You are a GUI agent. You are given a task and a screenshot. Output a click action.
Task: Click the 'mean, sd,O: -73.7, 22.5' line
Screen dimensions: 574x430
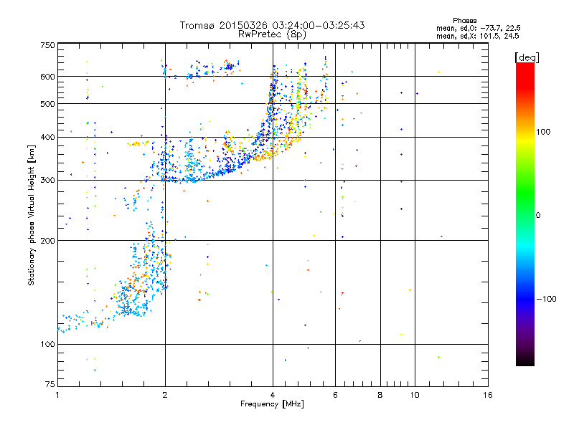click(x=478, y=28)
